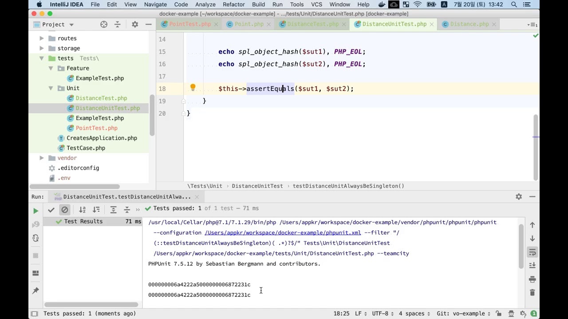Collapse the tests folder
The width and height of the screenshot is (568, 319).
[x=42, y=58]
